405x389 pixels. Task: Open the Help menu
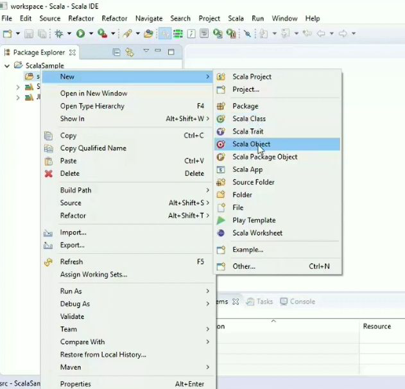click(x=313, y=19)
